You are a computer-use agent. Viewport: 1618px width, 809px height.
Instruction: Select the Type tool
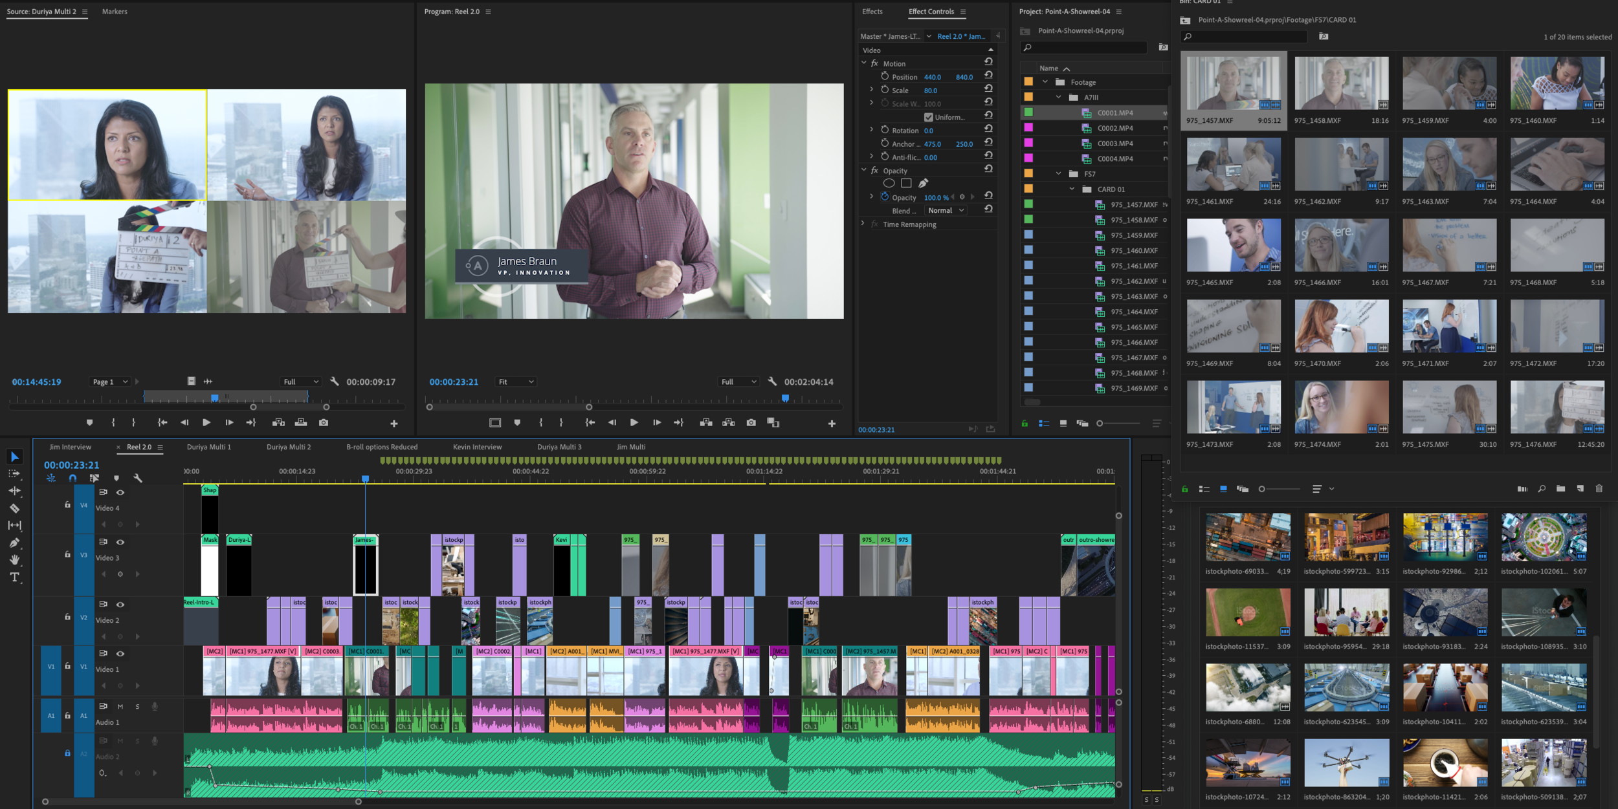14,577
